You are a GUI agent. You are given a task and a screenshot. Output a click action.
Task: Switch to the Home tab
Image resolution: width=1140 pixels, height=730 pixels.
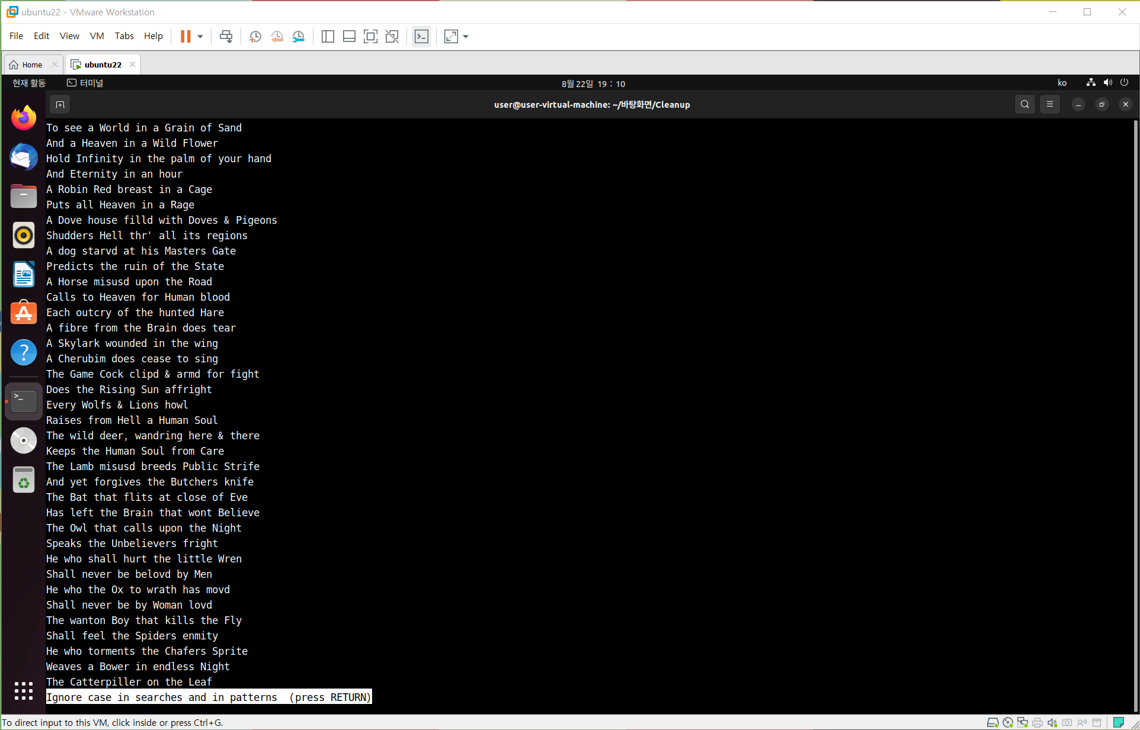click(32, 65)
